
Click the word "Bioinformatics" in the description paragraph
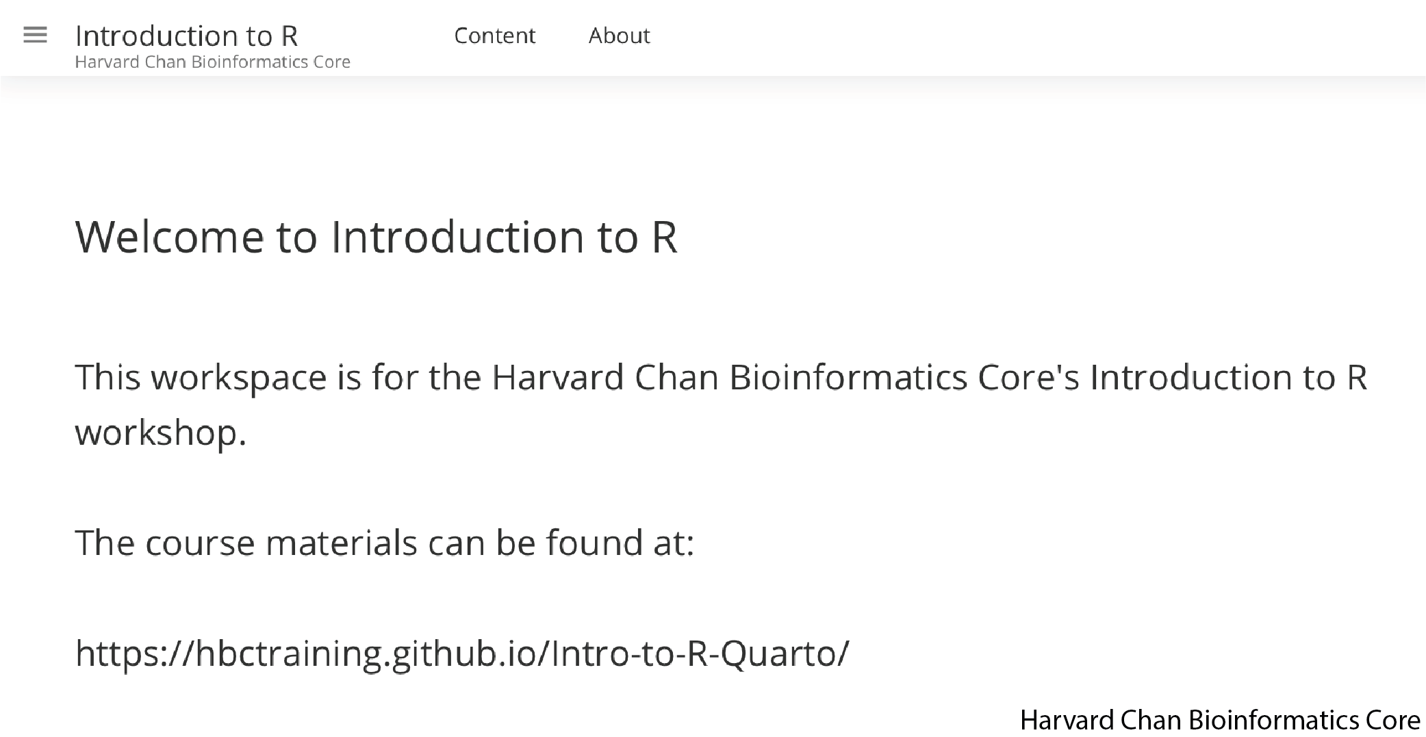pos(848,378)
